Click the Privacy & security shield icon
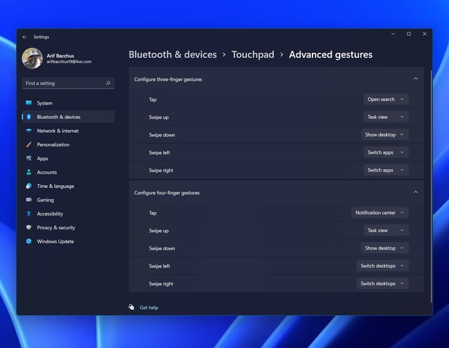 (29, 227)
